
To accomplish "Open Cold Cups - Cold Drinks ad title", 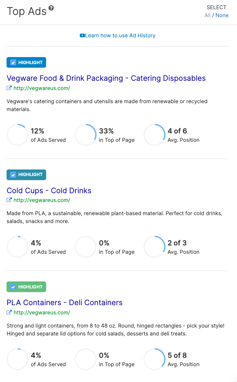I will 49,191.
